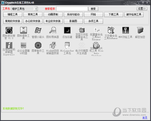Launch the 图标易换器 icon
The width and height of the screenshot is (151, 121).
click(x=53, y=30)
